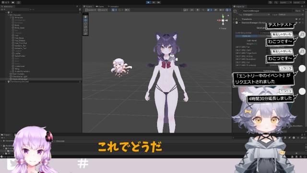Select Directional Light in Hierarchy
The height and width of the screenshot is (173, 307).
click(20, 76)
